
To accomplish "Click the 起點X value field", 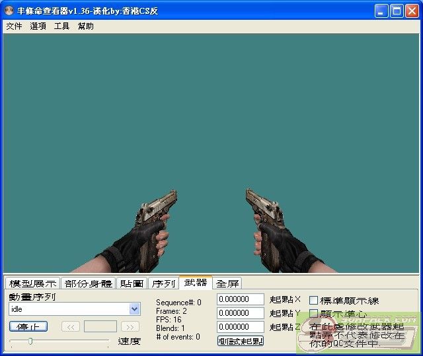I will coord(241,299).
